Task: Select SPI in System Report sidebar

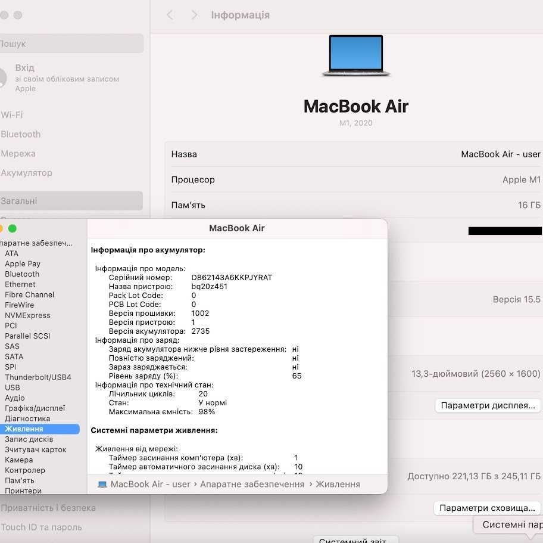Action: (10, 367)
